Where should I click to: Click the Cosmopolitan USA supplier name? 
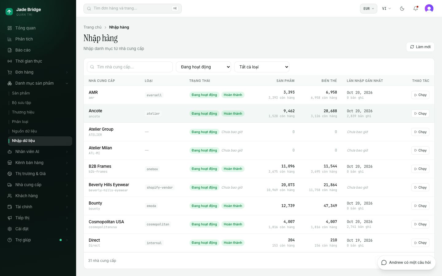coord(106,222)
